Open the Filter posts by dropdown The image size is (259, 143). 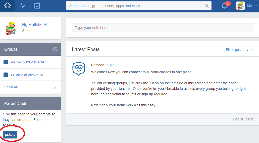[239, 50]
